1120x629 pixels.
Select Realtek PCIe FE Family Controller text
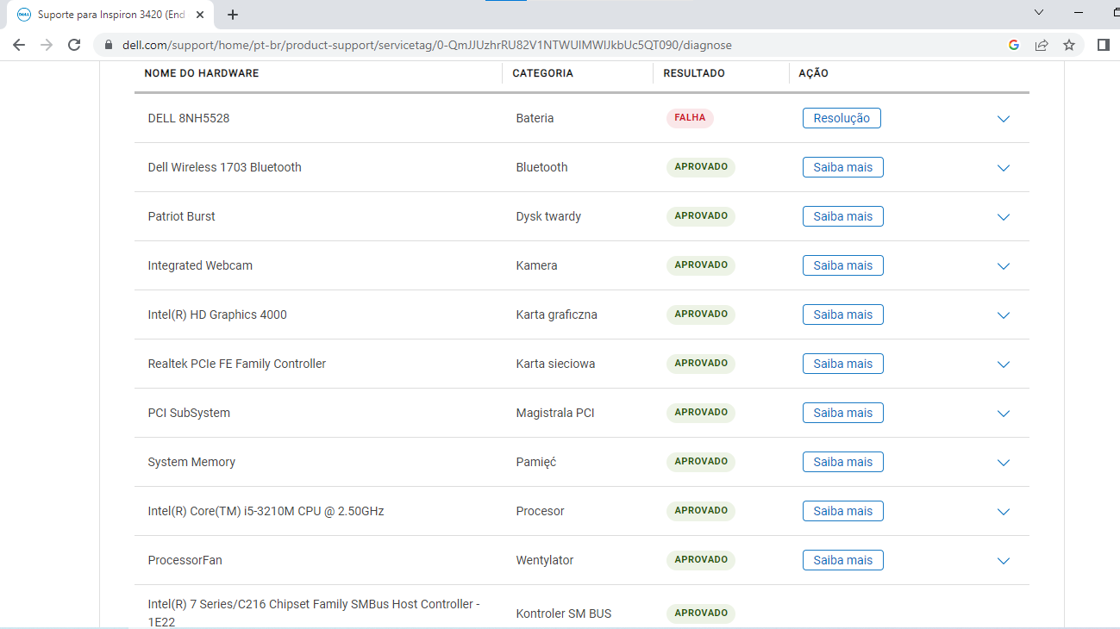237,364
